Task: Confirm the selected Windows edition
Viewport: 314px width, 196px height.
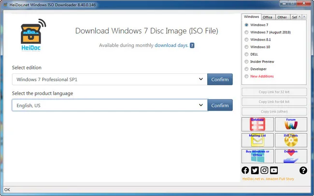Action: 220,79
